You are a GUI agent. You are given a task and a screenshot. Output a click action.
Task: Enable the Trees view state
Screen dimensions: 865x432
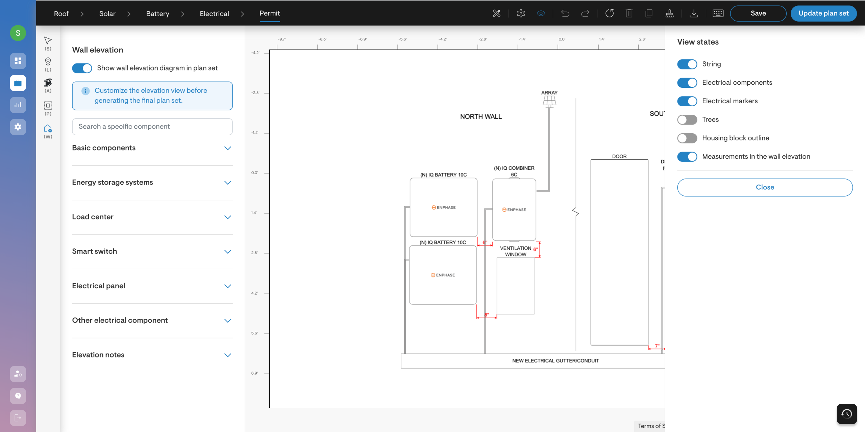point(687,120)
